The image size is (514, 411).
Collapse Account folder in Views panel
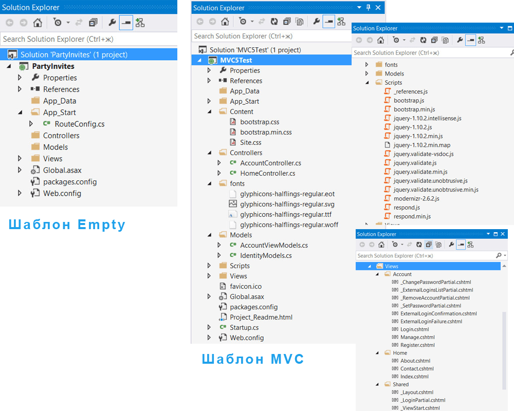[x=377, y=274]
